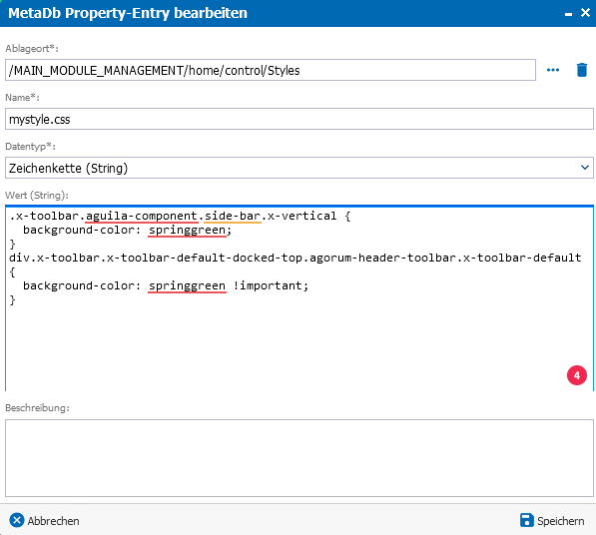
Task: Minimize the MetaDb Property-Entry dialog
Action: [568, 14]
